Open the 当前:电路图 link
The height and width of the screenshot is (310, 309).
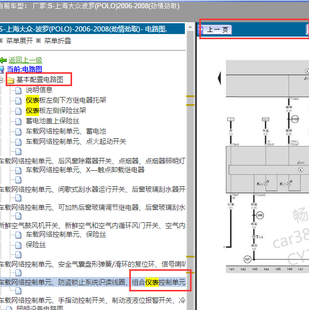point(24,69)
